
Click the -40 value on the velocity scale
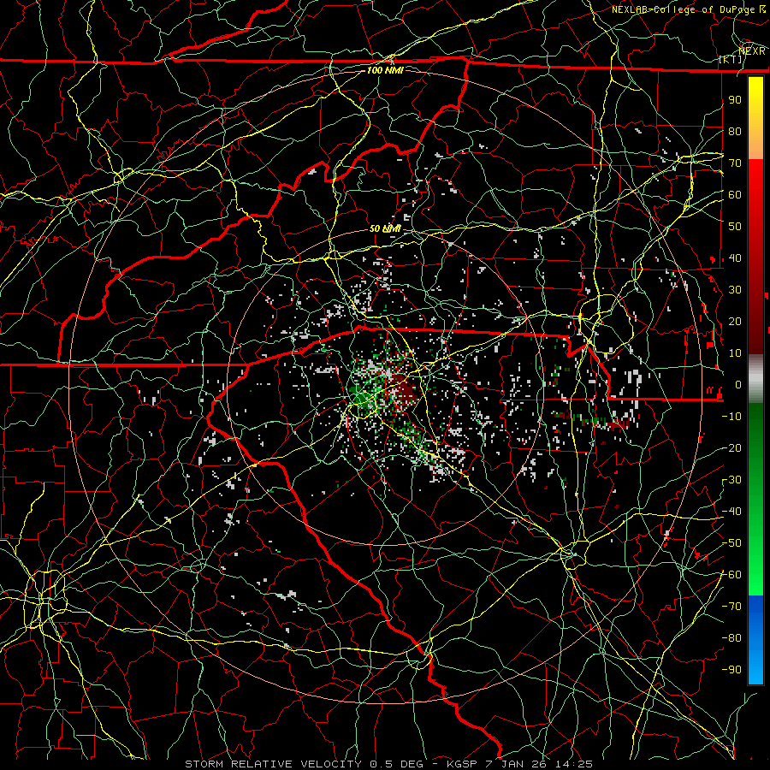[731, 512]
